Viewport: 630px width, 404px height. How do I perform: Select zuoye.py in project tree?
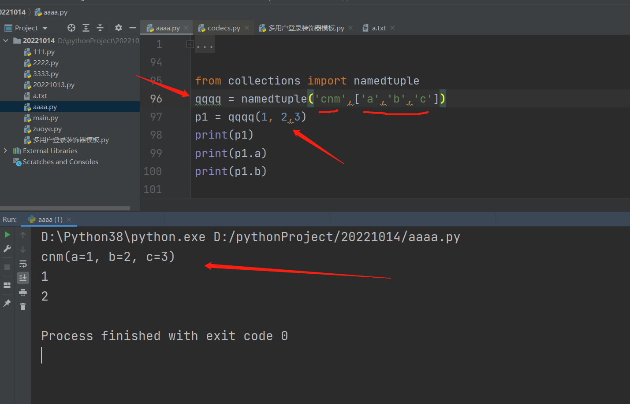(x=47, y=129)
